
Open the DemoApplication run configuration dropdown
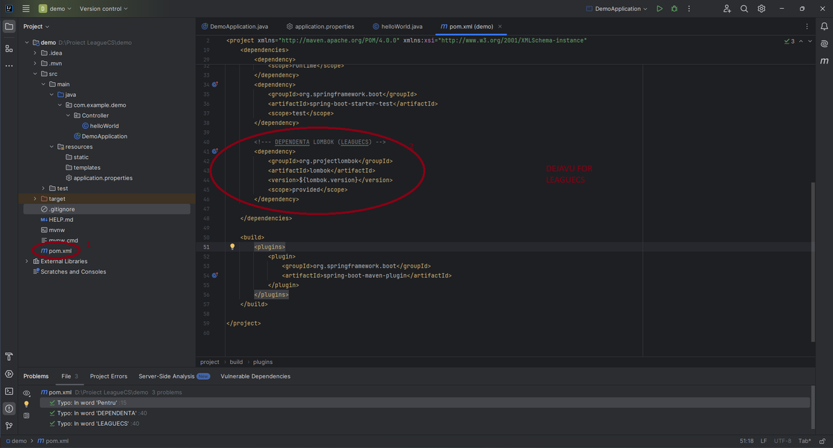[x=617, y=8]
